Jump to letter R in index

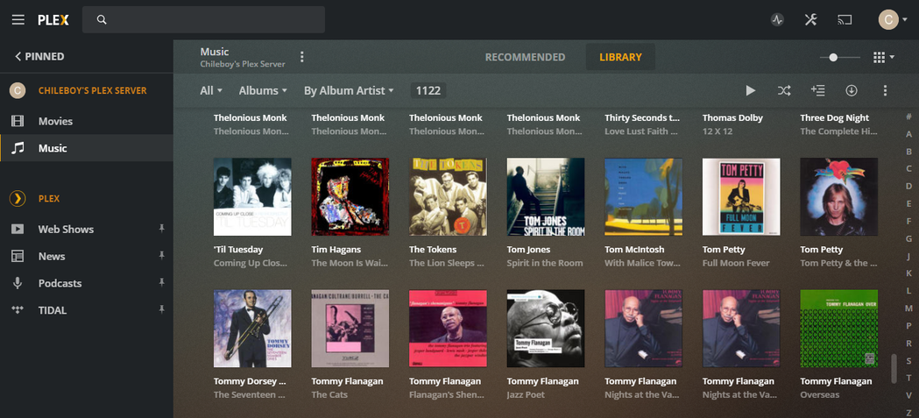(x=908, y=344)
